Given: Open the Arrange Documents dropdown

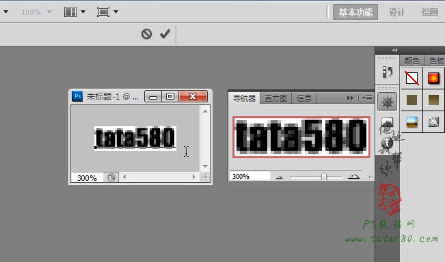Looking at the screenshot, I should (75, 12).
